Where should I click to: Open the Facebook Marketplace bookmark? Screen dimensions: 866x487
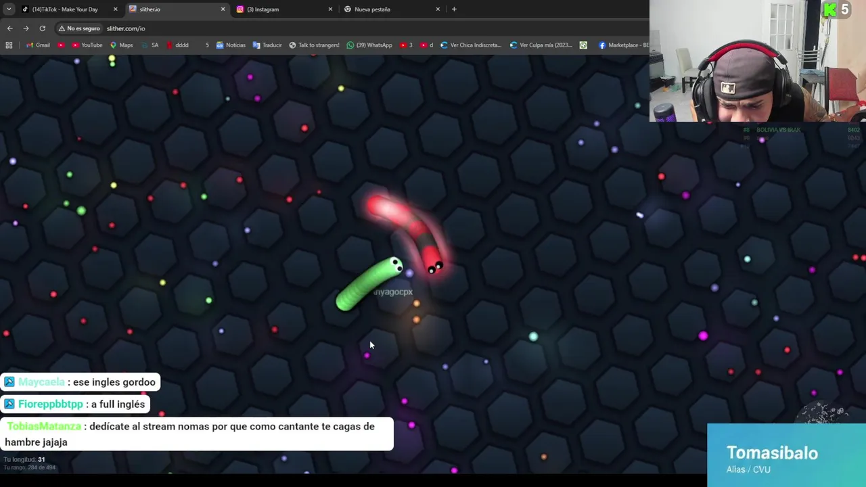click(623, 45)
